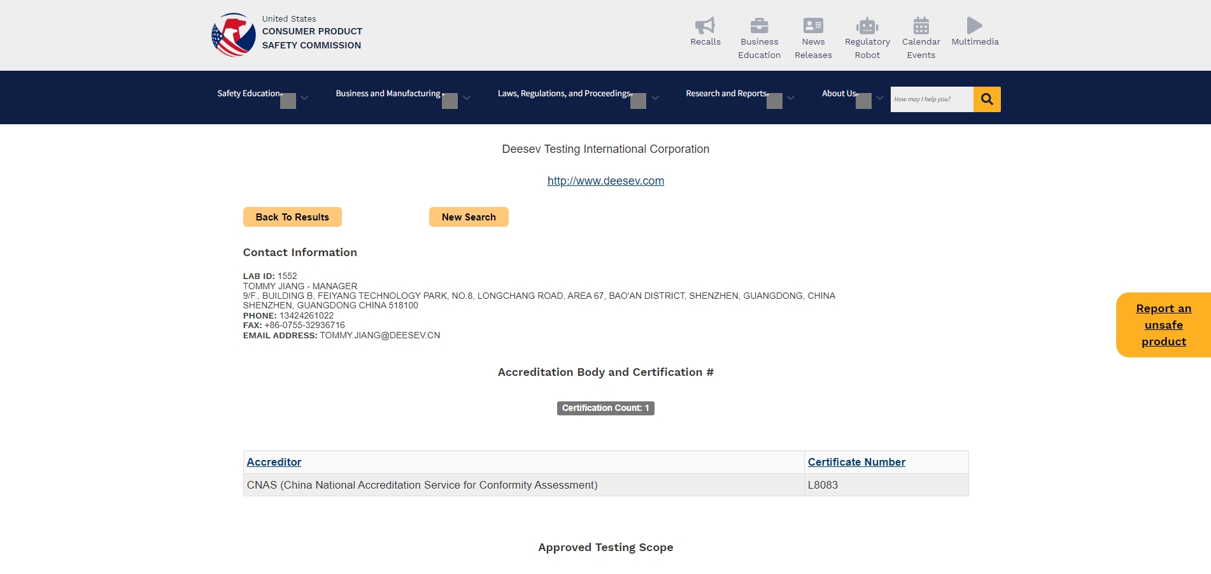1211x574 pixels.
Task: Click Accreditation Body and Certification # heading
Action: pyautogui.click(x=605, y=372)
